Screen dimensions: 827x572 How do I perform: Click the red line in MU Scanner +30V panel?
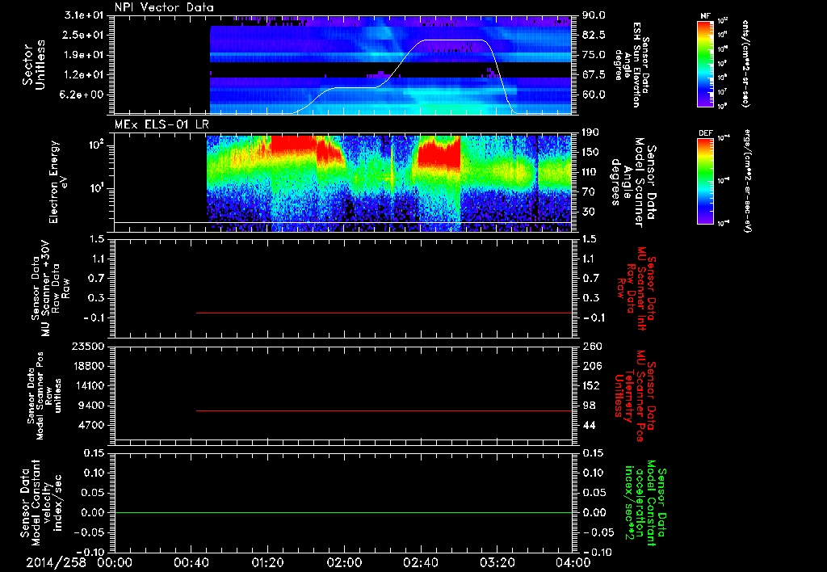384,313
